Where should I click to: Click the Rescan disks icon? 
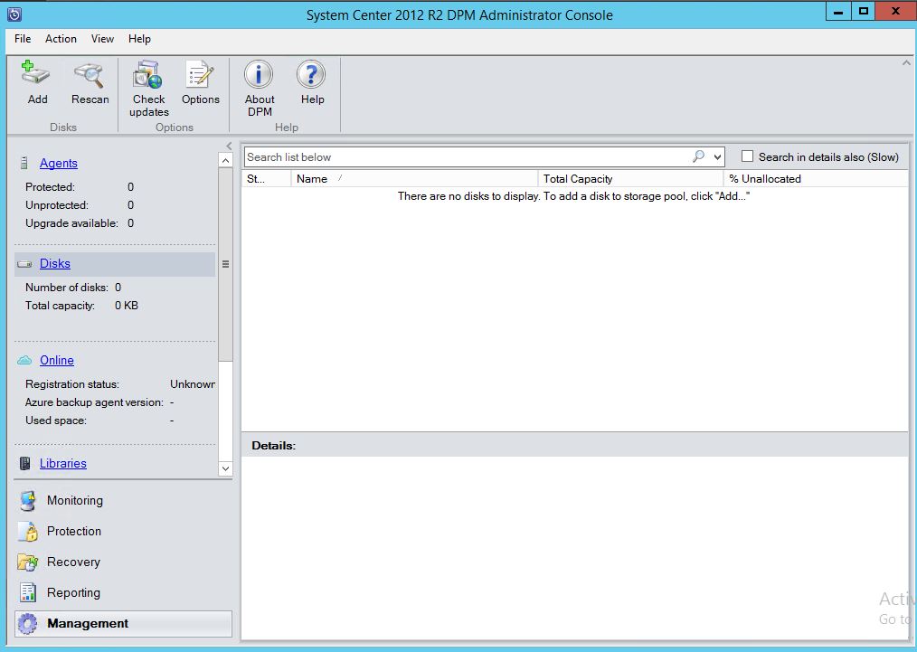(x=89, y=74)
